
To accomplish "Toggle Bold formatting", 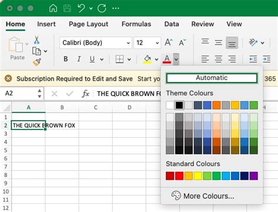I will [66, 59].
